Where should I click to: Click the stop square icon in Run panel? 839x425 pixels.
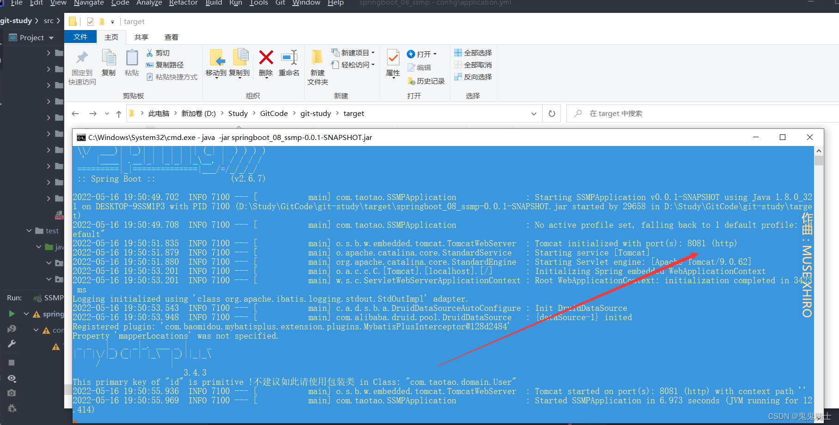click(12, 363)
